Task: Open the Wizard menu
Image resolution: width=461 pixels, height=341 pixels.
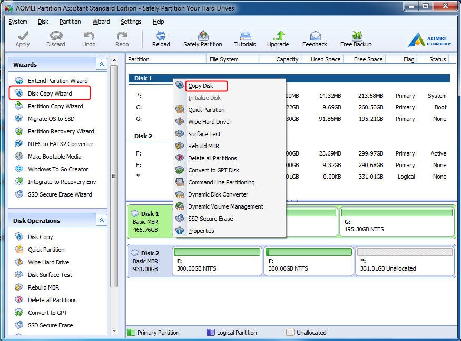Action: (101, 22)
